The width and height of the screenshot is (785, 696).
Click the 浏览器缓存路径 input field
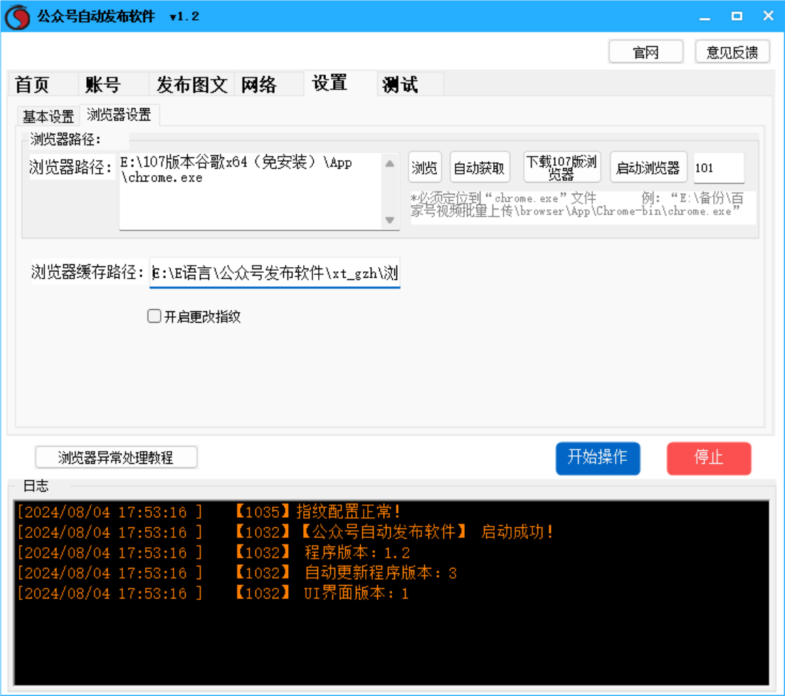click(275, 273)
